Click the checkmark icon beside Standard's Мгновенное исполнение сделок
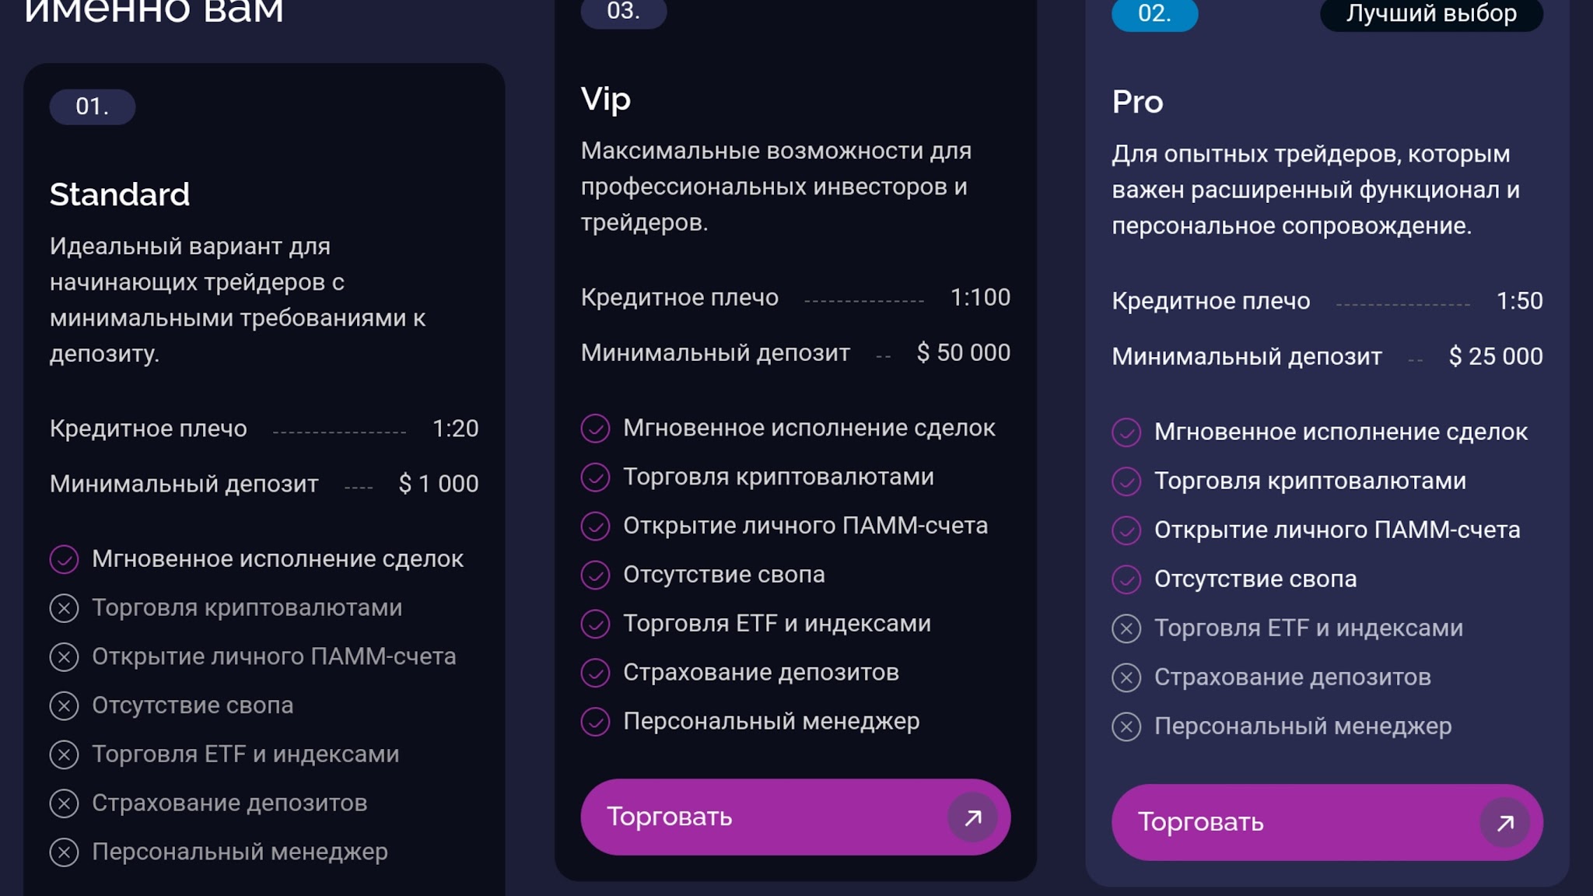 coord(64,559)
